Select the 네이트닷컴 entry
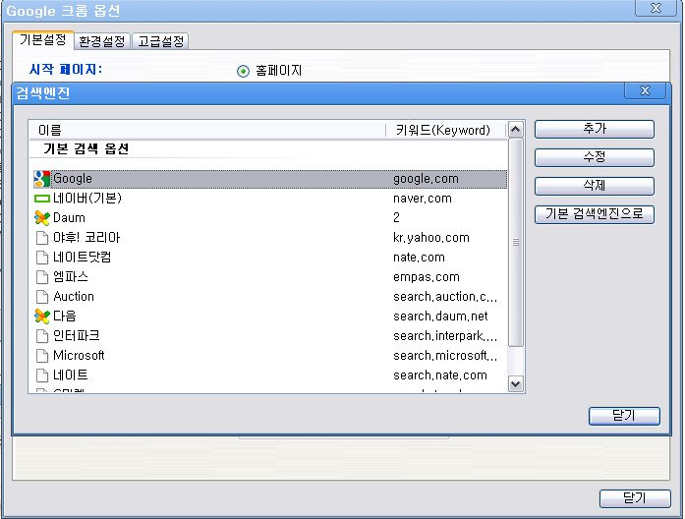 coord(83,258)
